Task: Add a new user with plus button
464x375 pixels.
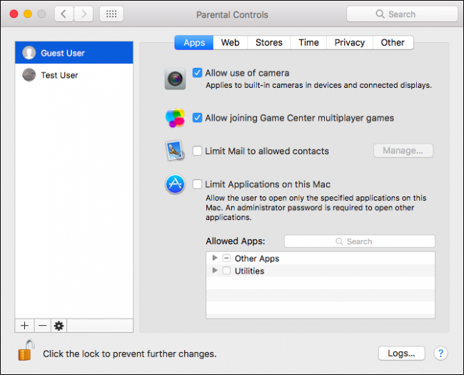Action: coord(25,326)
